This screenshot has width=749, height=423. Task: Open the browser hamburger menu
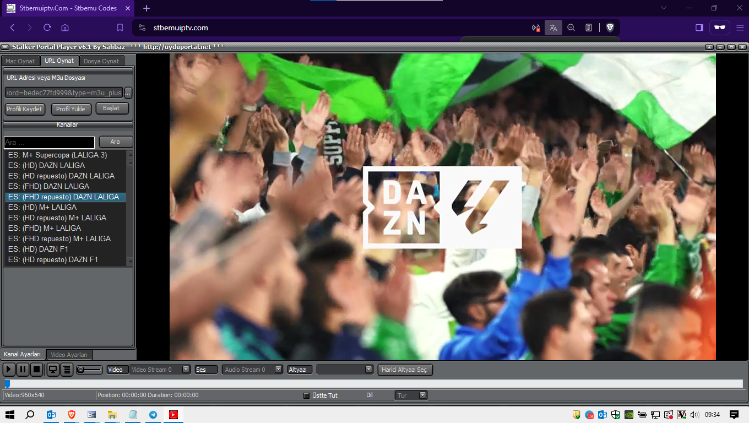pyautogui.click(x=740, y=28)
